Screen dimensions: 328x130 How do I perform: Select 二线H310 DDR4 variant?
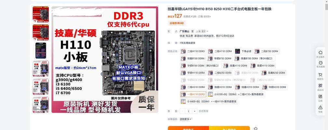coord(193,87)
